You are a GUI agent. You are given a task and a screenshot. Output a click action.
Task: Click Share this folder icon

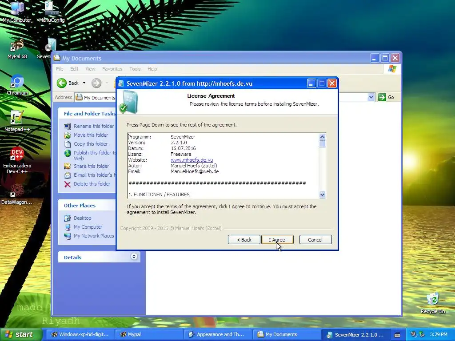click(68, 166)
